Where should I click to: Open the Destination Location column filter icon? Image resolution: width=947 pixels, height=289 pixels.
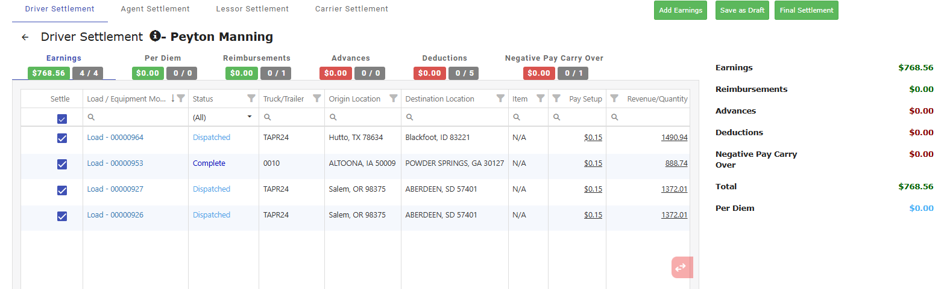[x=500, y=99]
